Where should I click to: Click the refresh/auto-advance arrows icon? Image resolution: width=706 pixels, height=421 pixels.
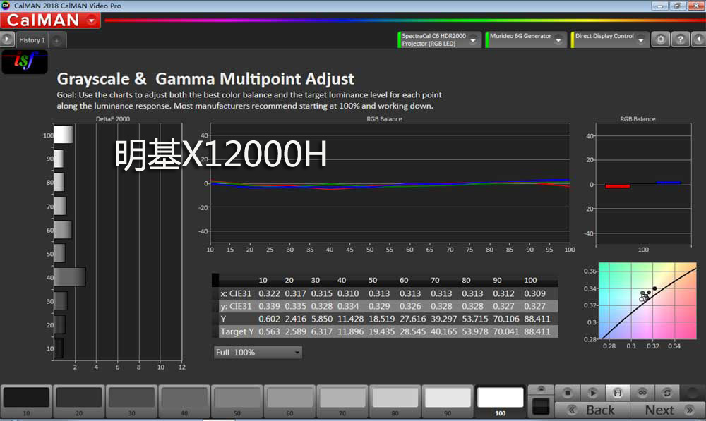(667, 392)
